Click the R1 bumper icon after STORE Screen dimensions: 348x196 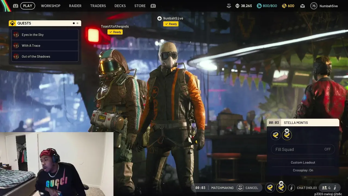coord(153,6)
